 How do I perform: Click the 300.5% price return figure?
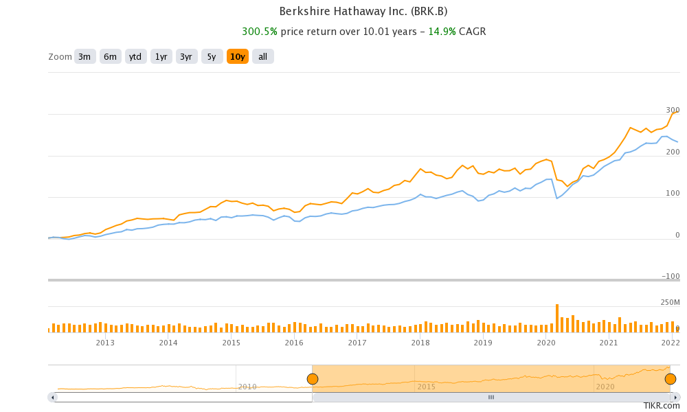tap(260, 32)
